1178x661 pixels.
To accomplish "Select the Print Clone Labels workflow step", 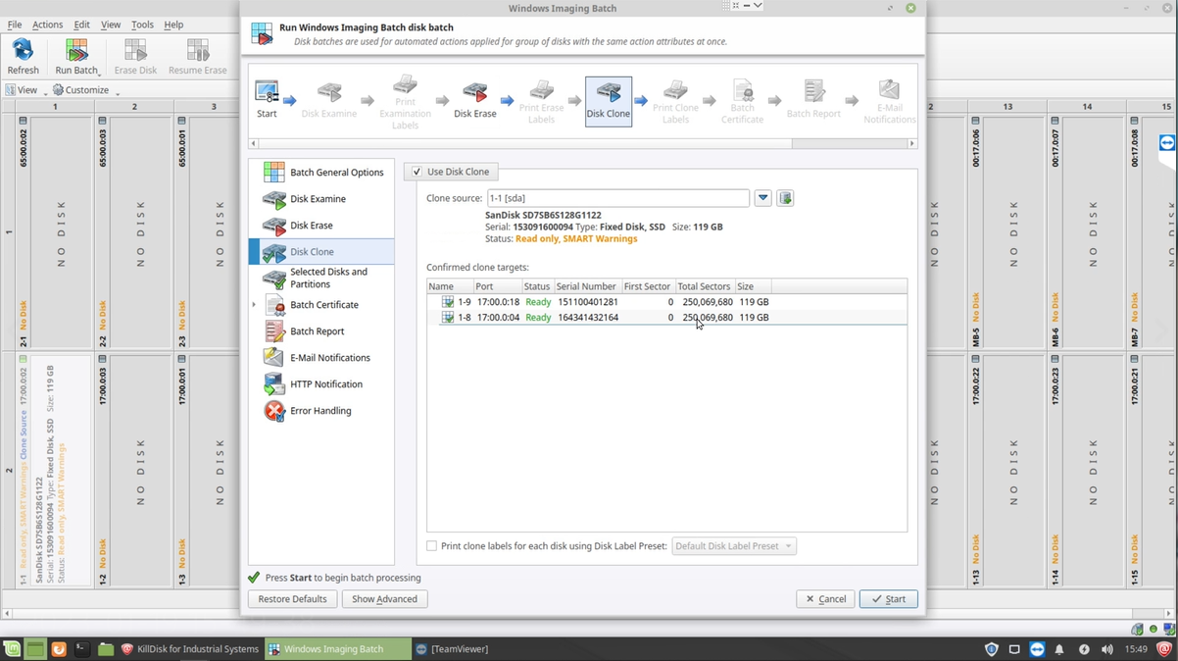I will click(x=675, y=102).
